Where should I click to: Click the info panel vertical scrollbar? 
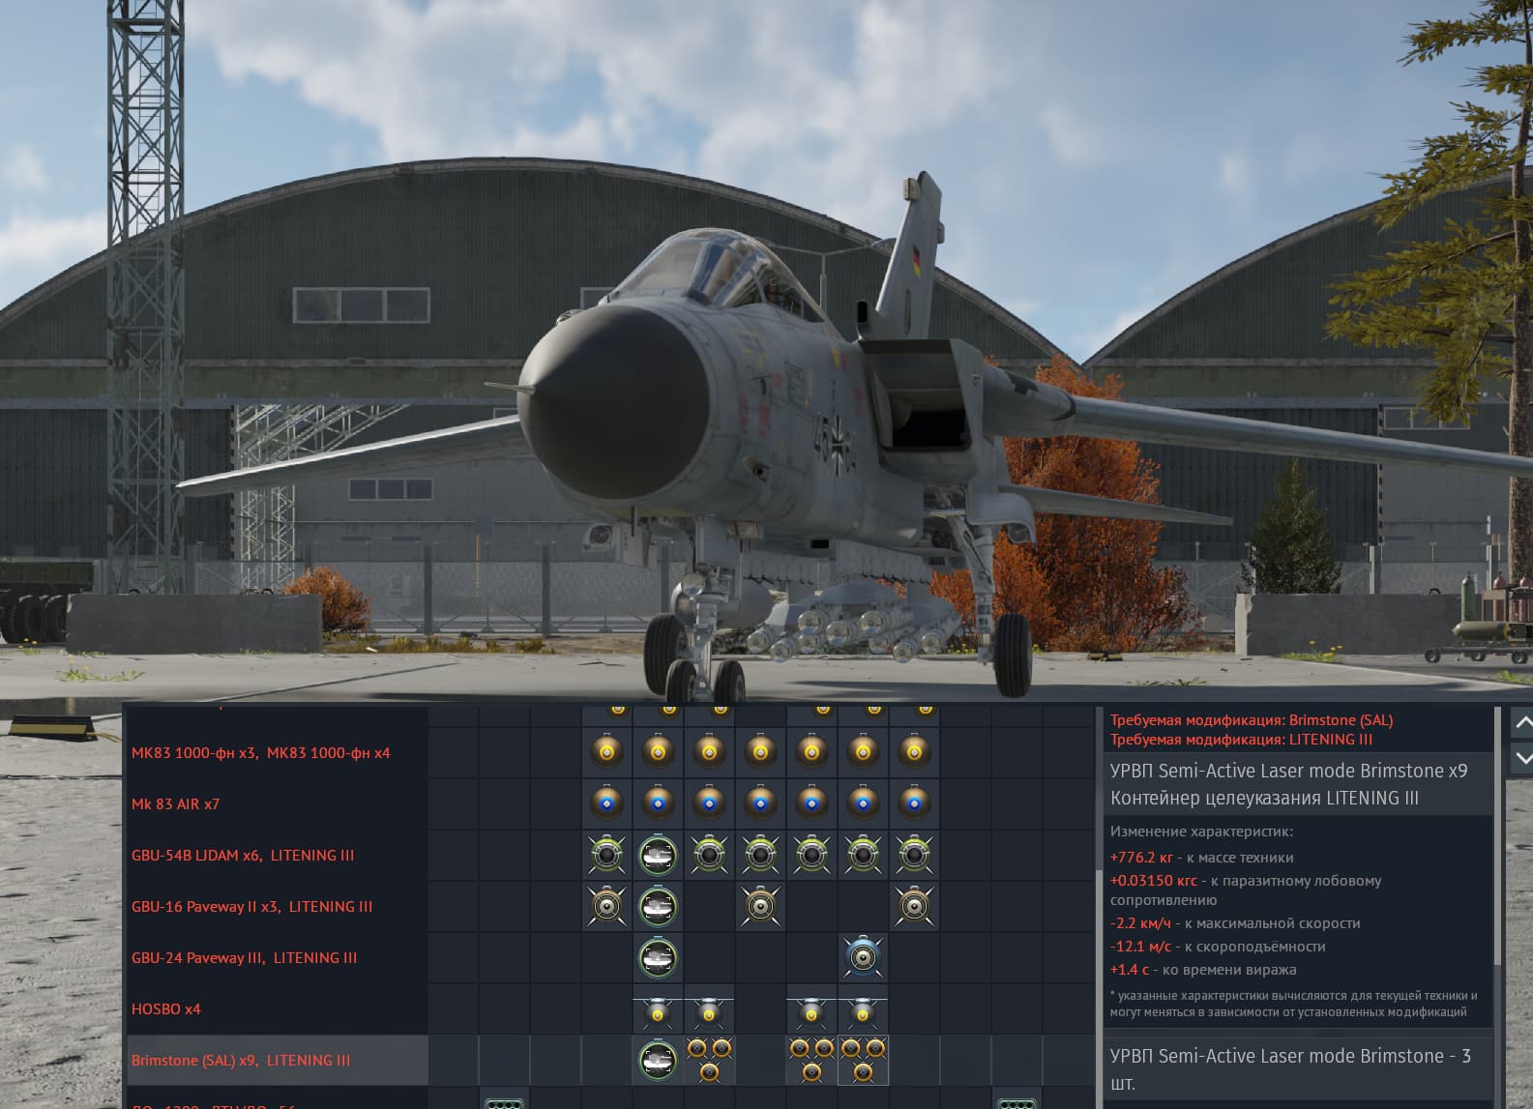pyautogui.click(x=1499, y=870)
